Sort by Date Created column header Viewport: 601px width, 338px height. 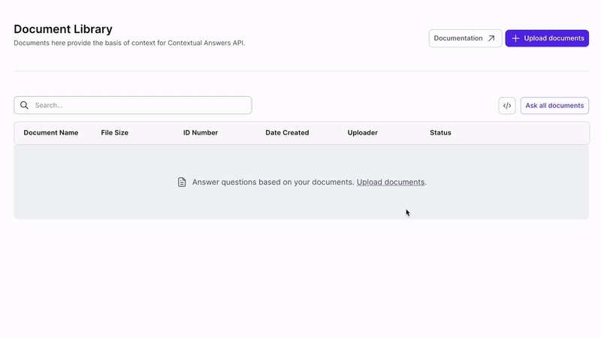coord(287,133)
